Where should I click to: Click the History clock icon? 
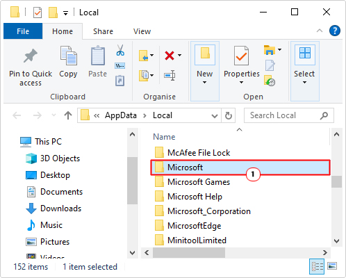[x=270, y=81]
